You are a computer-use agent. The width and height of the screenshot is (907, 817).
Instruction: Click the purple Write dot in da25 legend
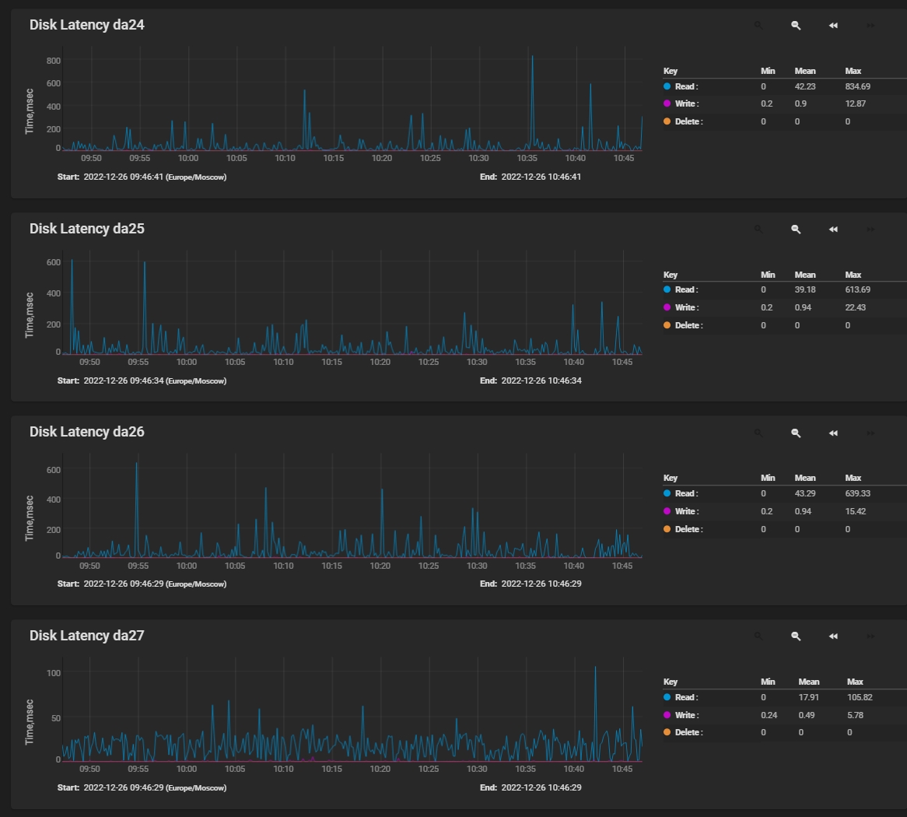(667, 307)
